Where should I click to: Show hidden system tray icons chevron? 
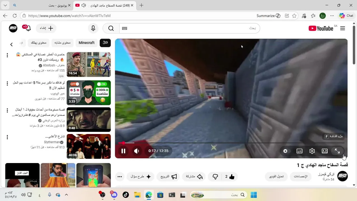(66, 195)
